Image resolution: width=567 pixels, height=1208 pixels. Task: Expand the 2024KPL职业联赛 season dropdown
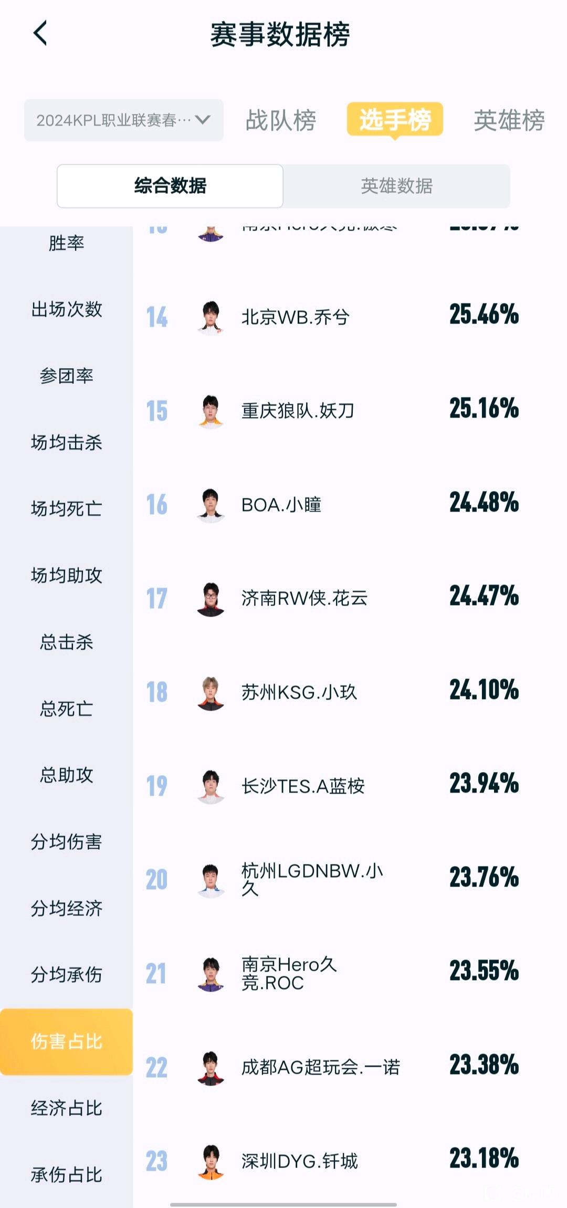(x=124, y=120)
